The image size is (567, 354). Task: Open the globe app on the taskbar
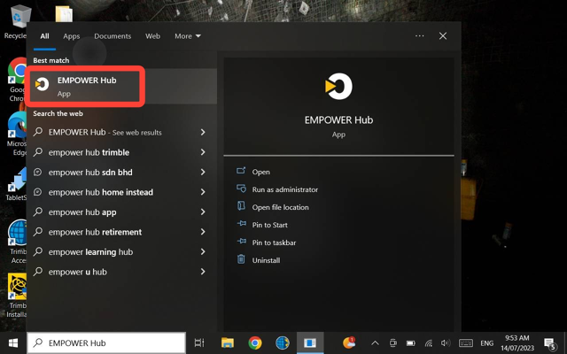pyautogui.click(x=283, y=342)
